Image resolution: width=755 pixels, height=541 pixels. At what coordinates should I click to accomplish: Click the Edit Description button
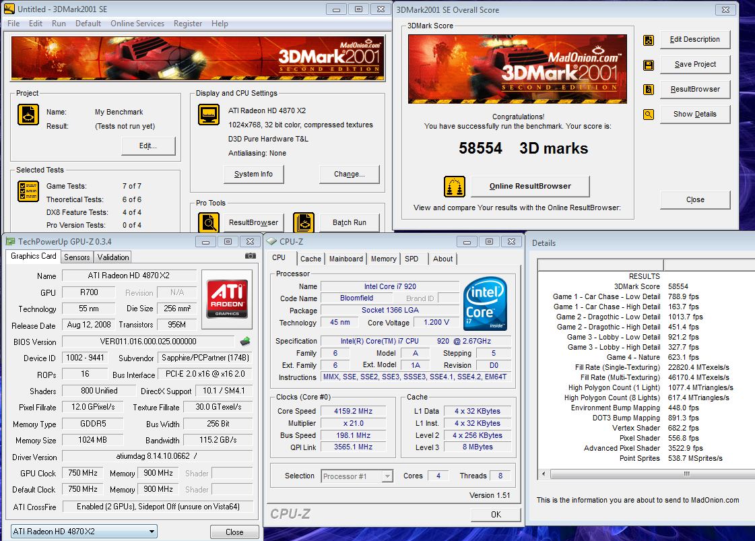(695, 40)
